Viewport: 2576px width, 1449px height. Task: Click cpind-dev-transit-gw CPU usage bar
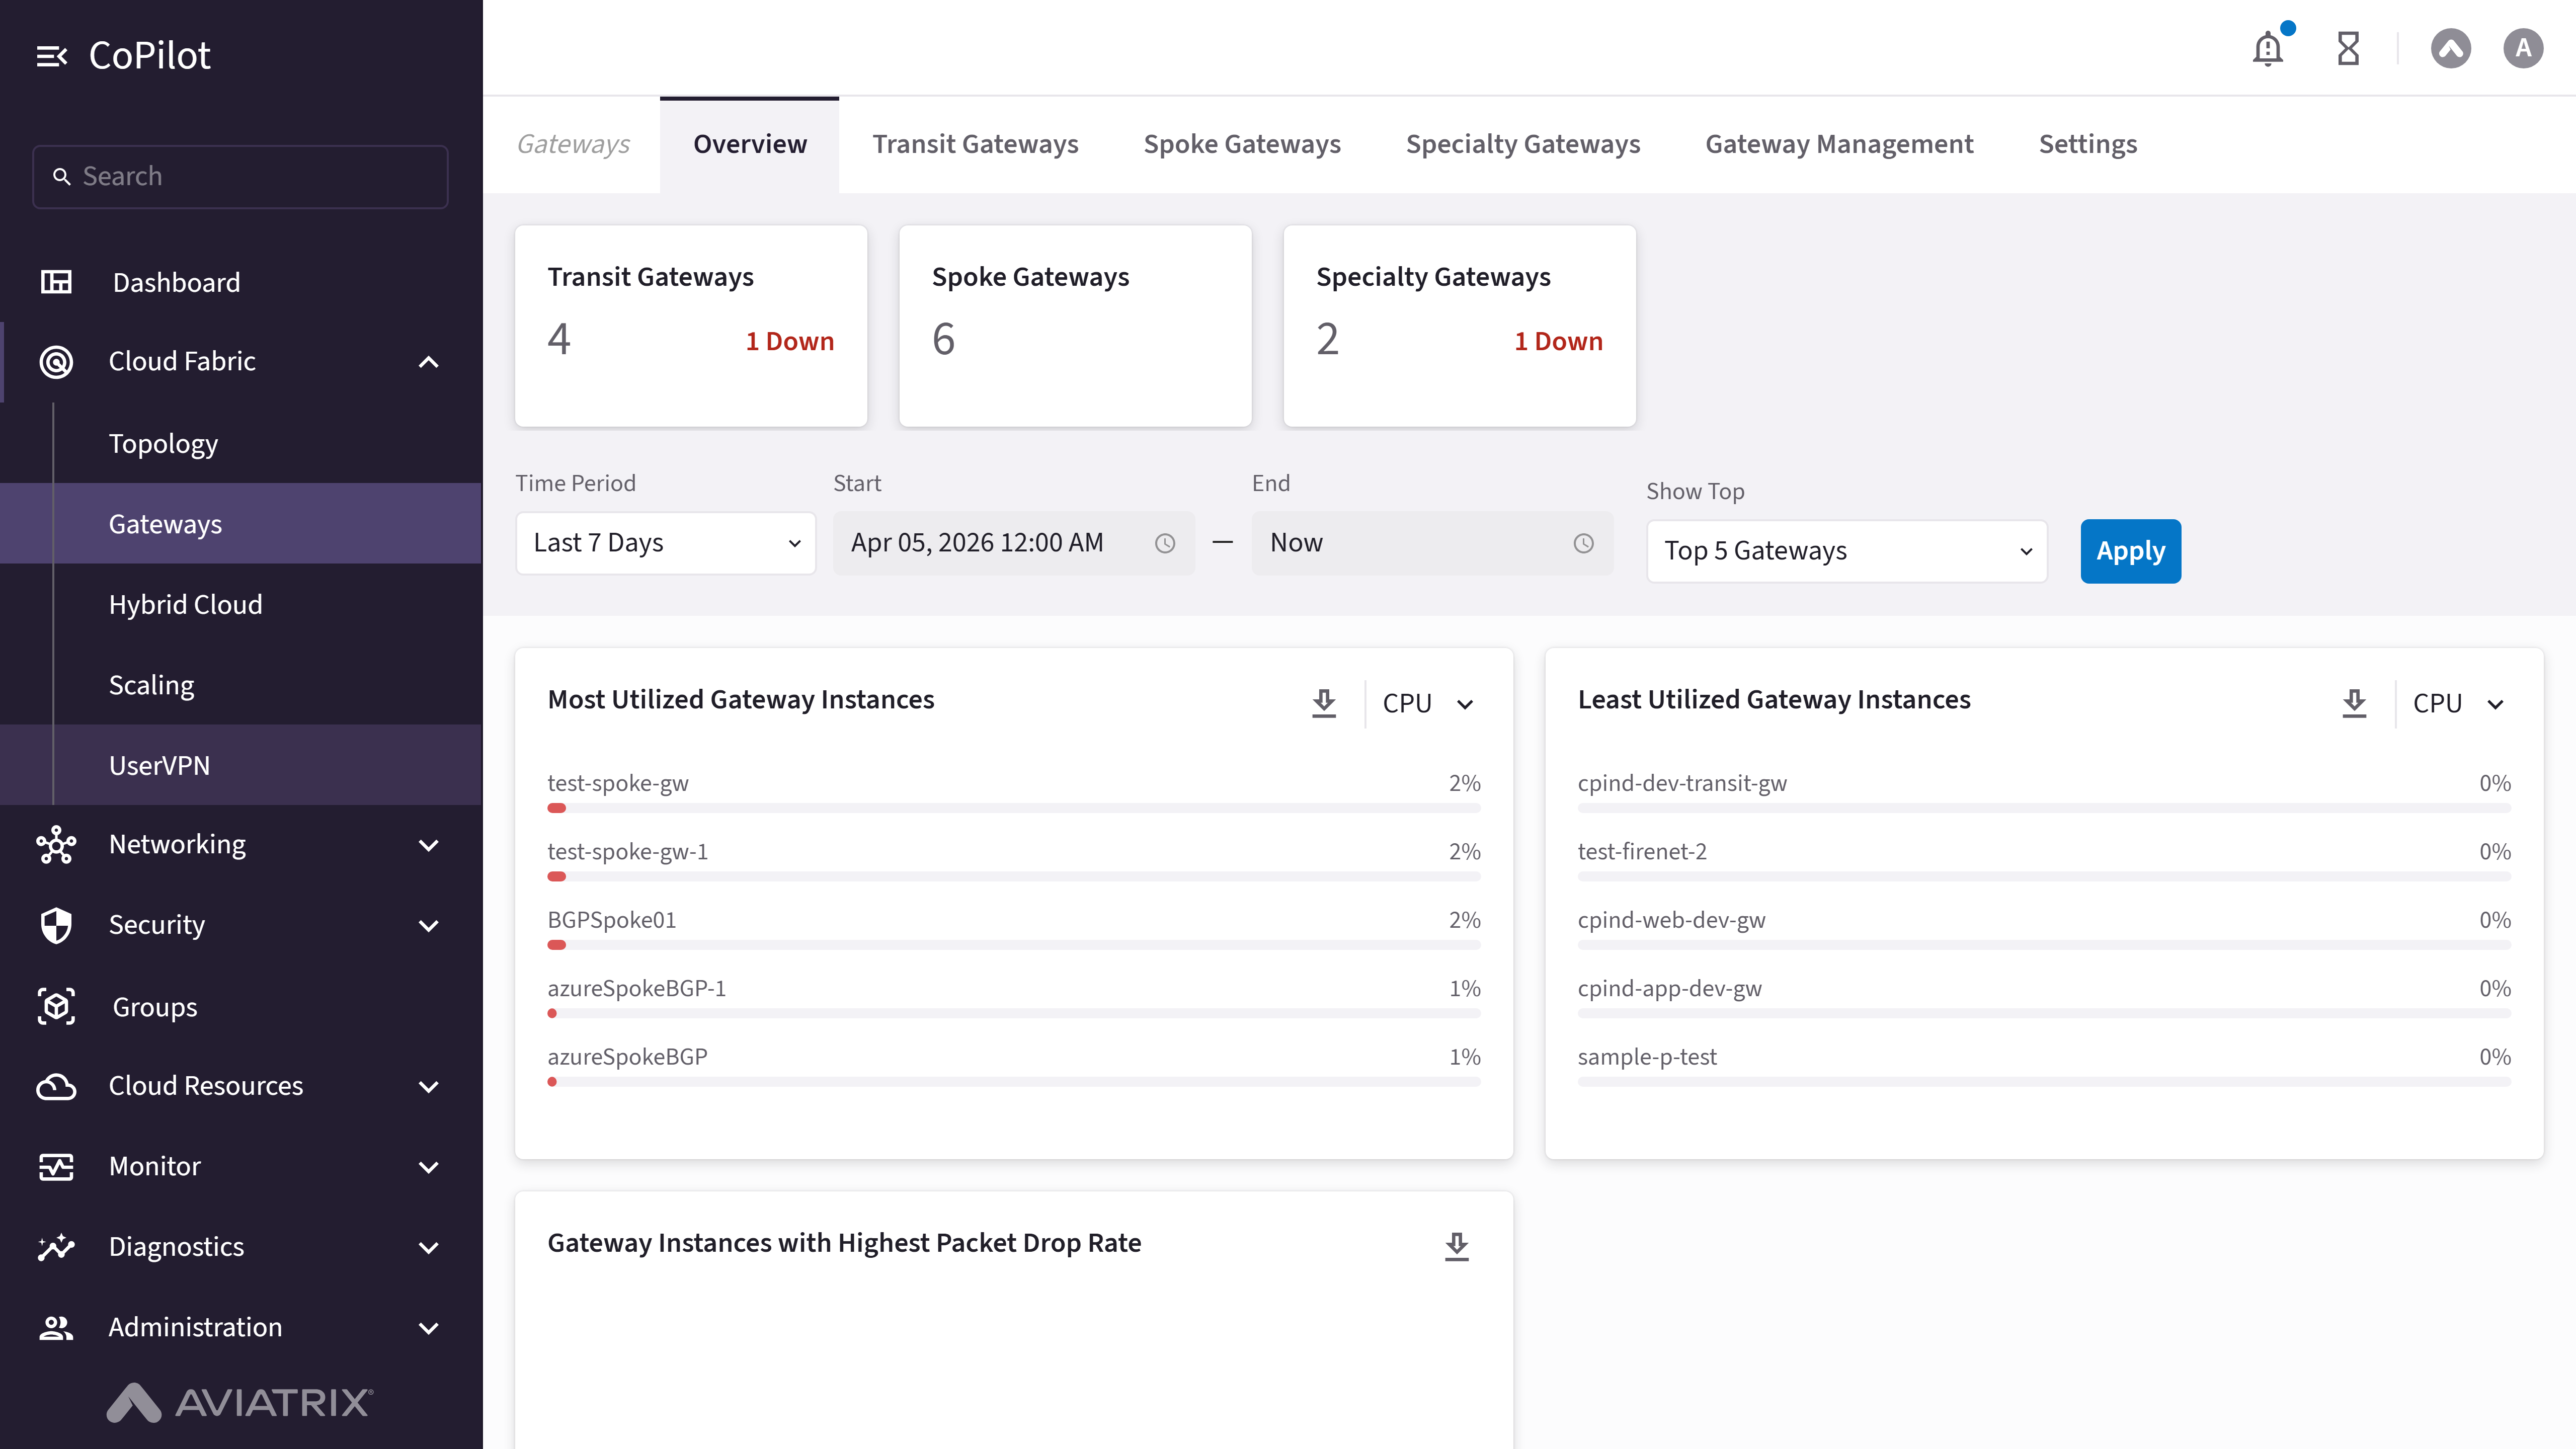(x=2044, y=808)
